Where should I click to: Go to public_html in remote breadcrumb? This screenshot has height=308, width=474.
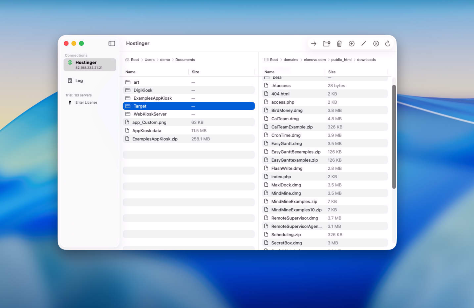tap(341, 60)
